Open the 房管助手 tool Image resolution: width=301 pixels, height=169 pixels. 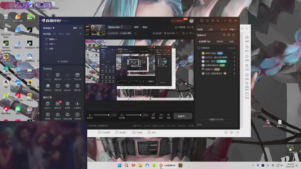pyautogui.click(x=58, y=116)
